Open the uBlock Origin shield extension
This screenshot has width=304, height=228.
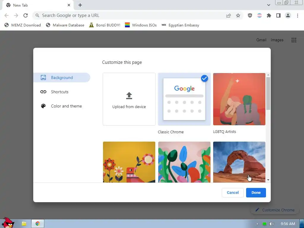click(250, 15)
